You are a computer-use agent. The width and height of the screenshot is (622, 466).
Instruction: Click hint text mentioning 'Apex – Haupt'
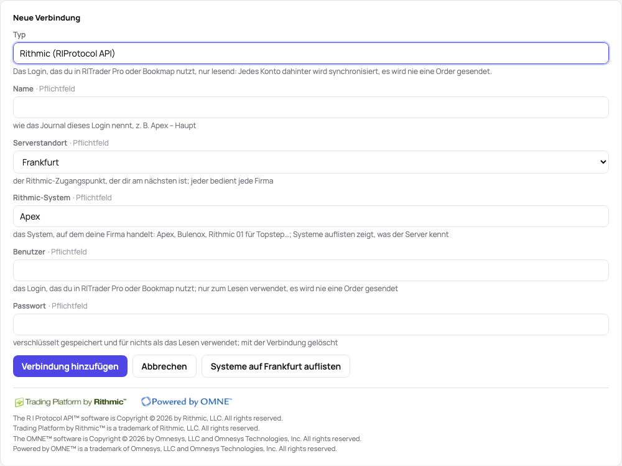104,126
